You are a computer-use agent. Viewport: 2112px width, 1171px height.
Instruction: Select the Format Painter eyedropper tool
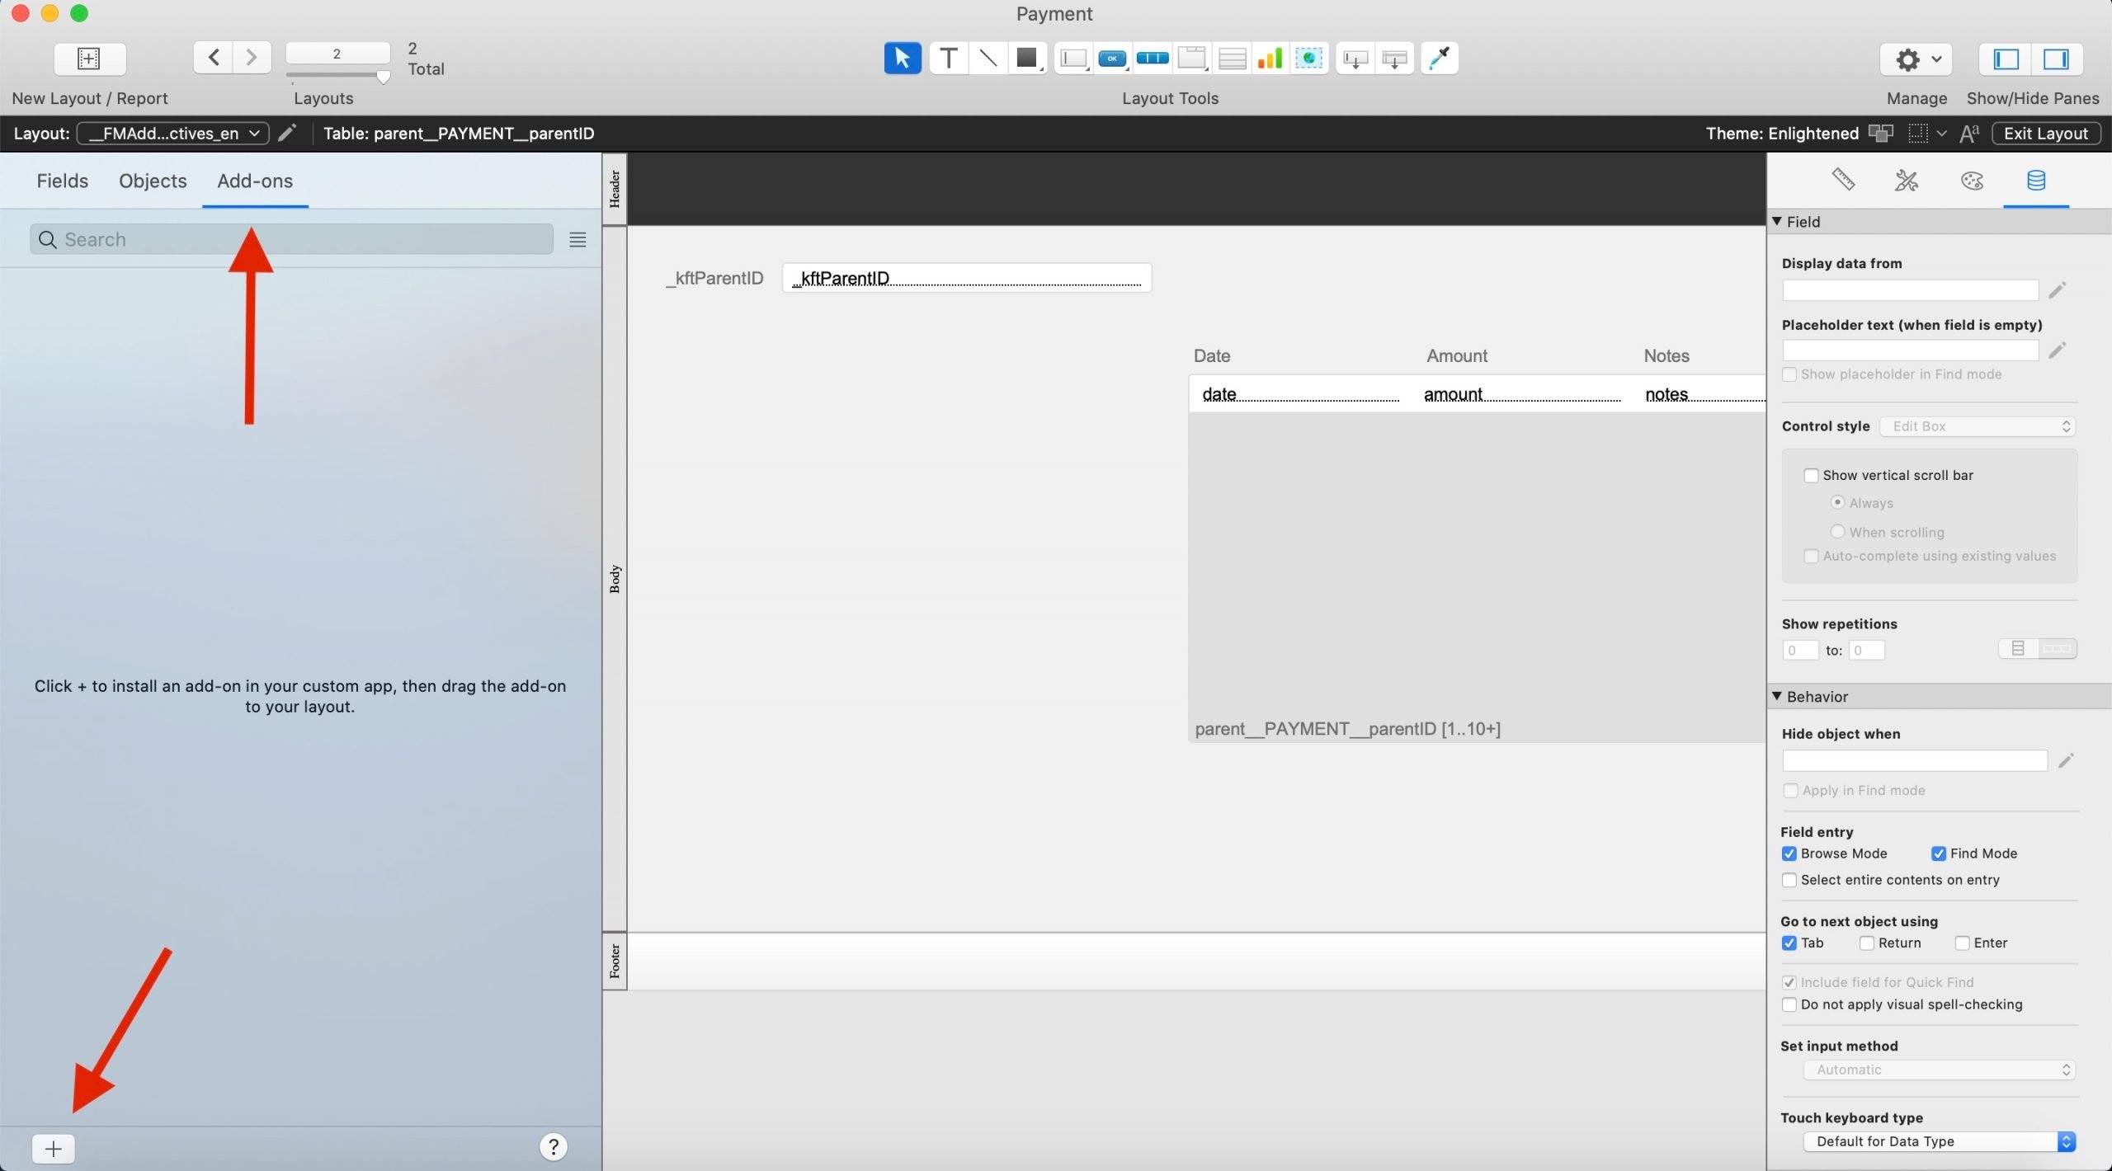pos(1440,59)
